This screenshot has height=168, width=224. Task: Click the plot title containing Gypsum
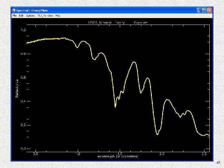[118, 23]
